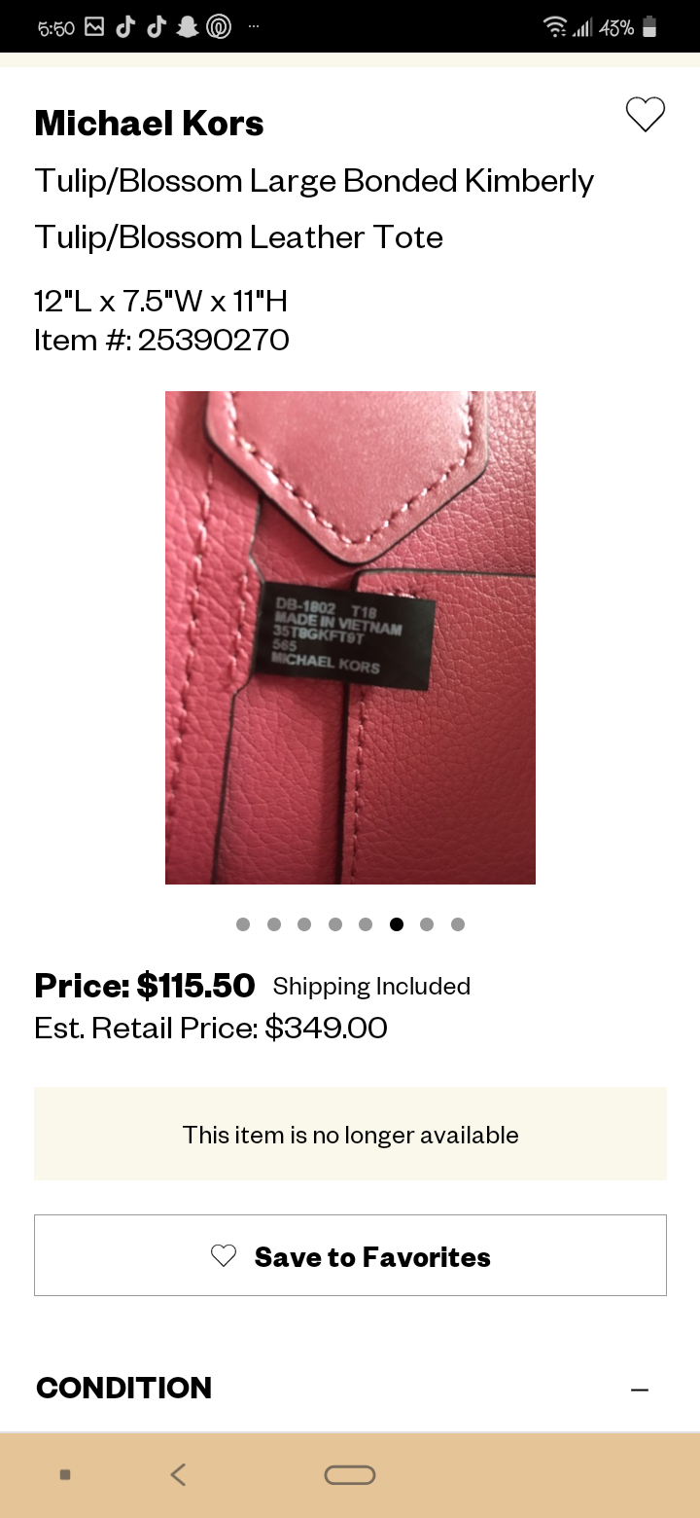Viewport: 700px width, 1518px height.
Task: Select the fourth image carousel dot
Action: click(335, 924)
